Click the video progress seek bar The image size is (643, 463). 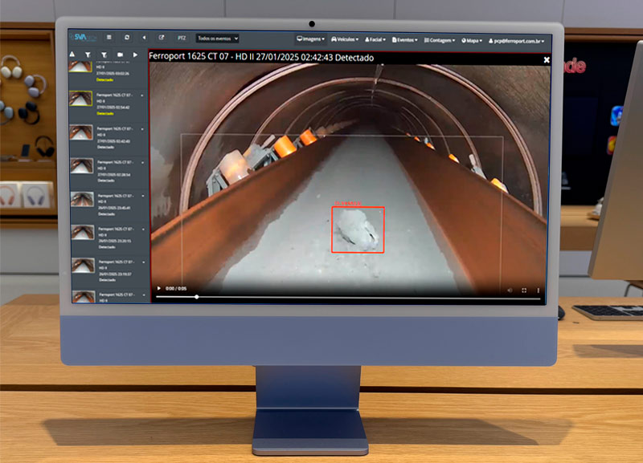pos(347,297)
